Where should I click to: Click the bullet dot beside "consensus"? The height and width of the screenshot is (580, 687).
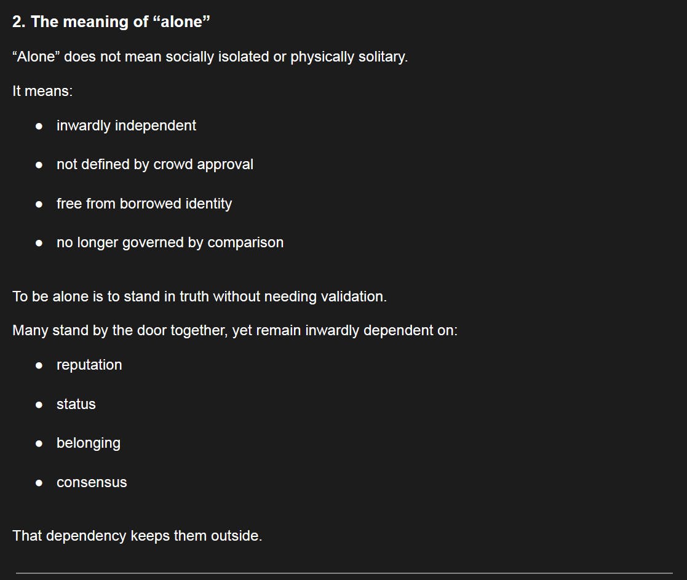pyautogui.click(x=39, y=483)
